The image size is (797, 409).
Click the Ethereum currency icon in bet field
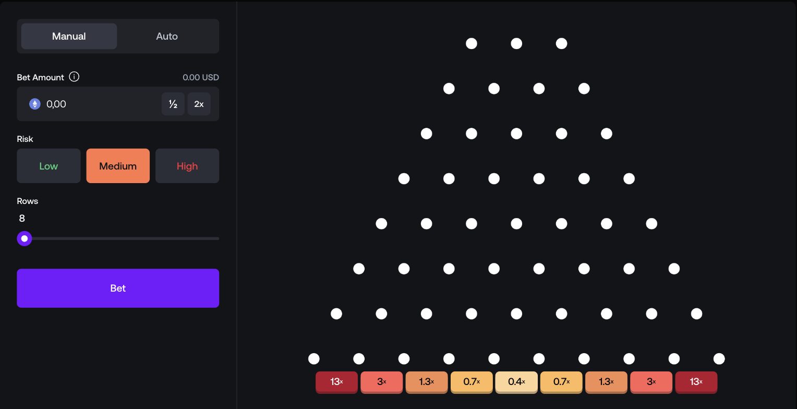click(35, 104)
